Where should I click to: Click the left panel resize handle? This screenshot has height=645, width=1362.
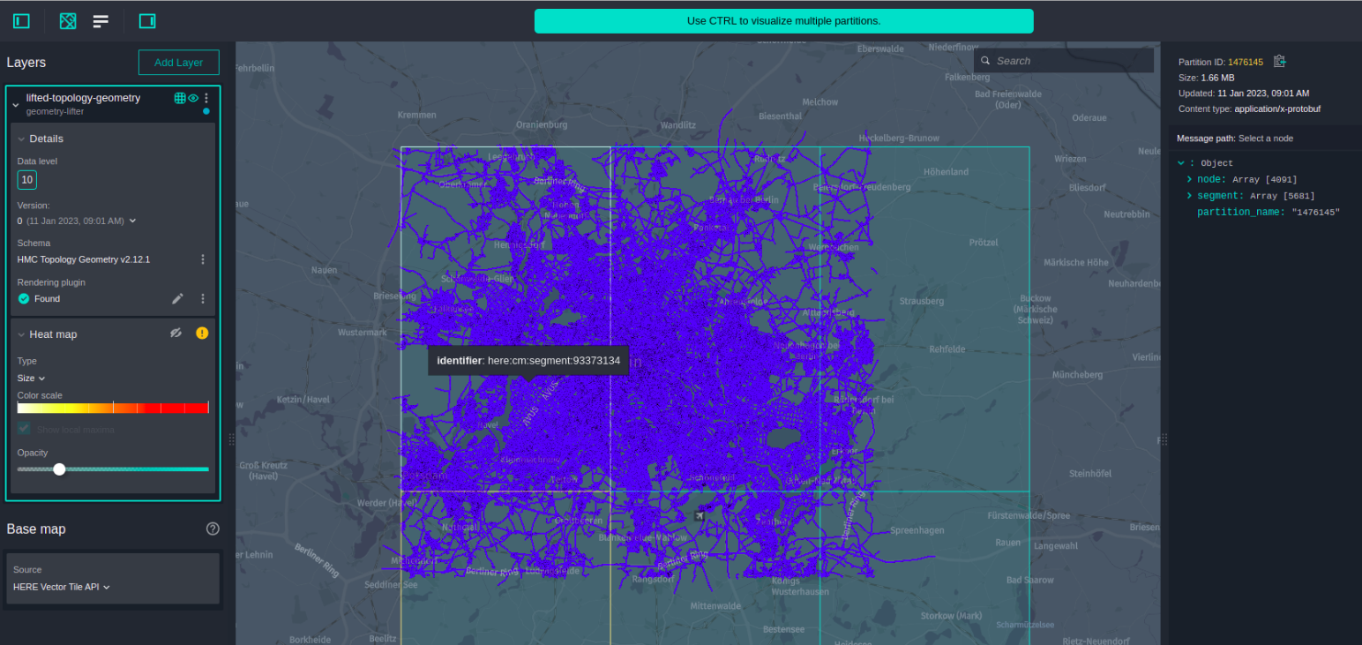tap(232, 439)
